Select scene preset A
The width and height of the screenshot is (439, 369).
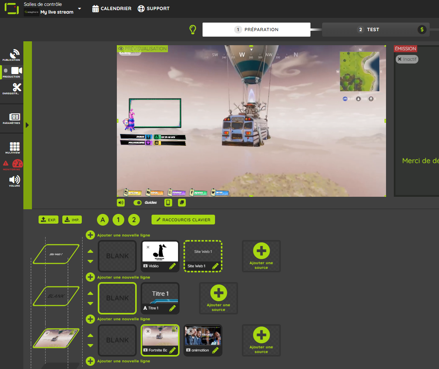103,220
